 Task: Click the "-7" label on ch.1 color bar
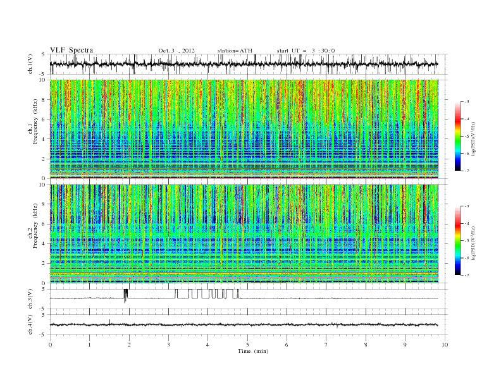(x=467, y=171)
